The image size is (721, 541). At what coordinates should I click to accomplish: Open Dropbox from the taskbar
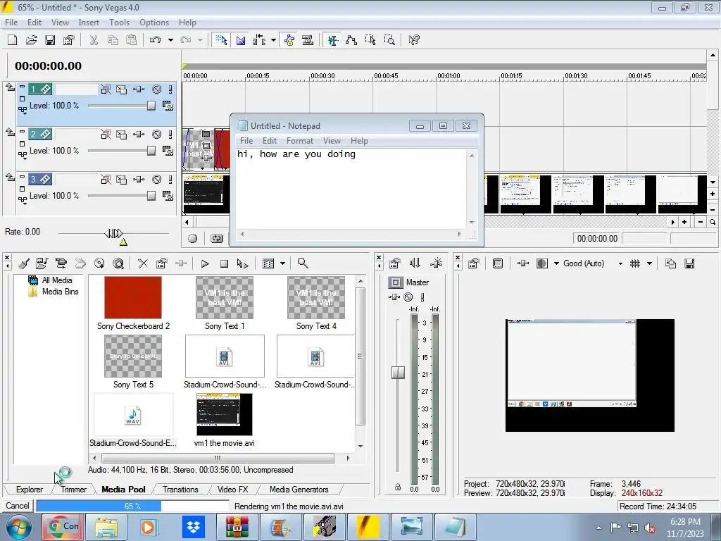click(194, 527)
